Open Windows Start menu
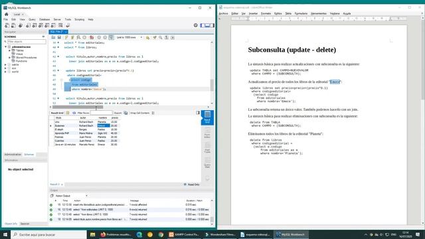 click(5, 234)
